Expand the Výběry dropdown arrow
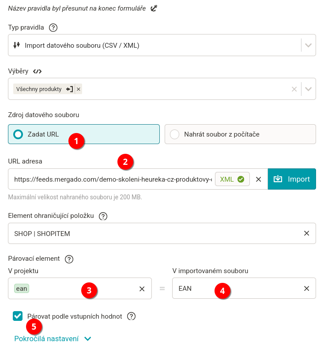This screenshot has width=324, height=354. (x=309, y=89)
